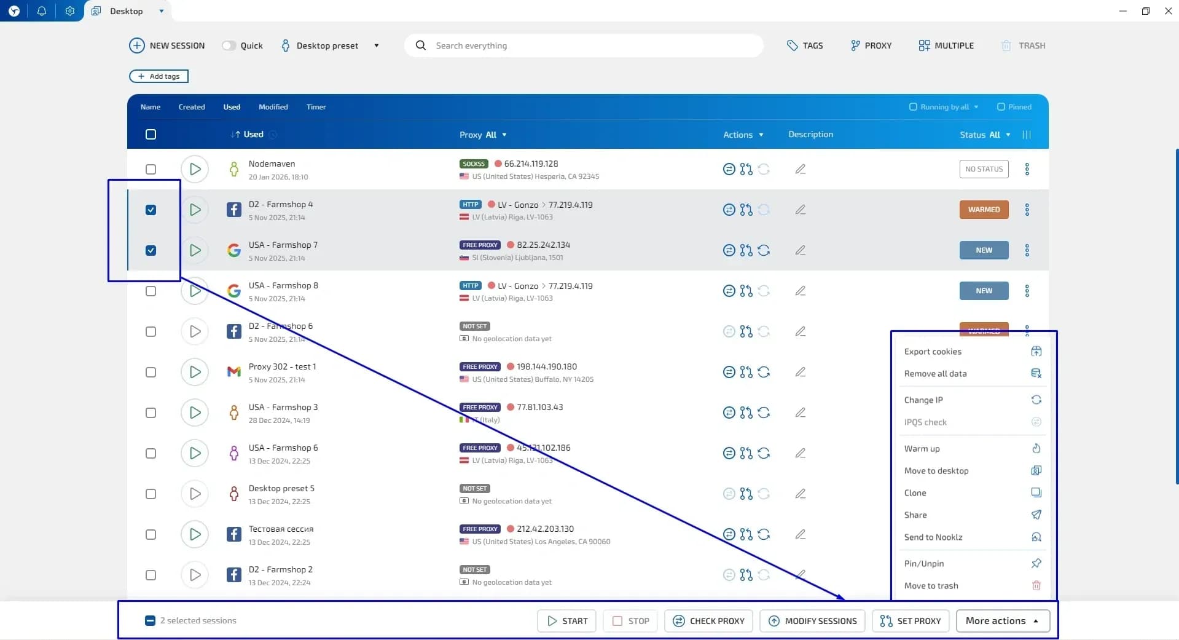Viewport: 1179px width, 640px height.
Task: Select Export cookies from the context menu
Action: click(932, 351)
